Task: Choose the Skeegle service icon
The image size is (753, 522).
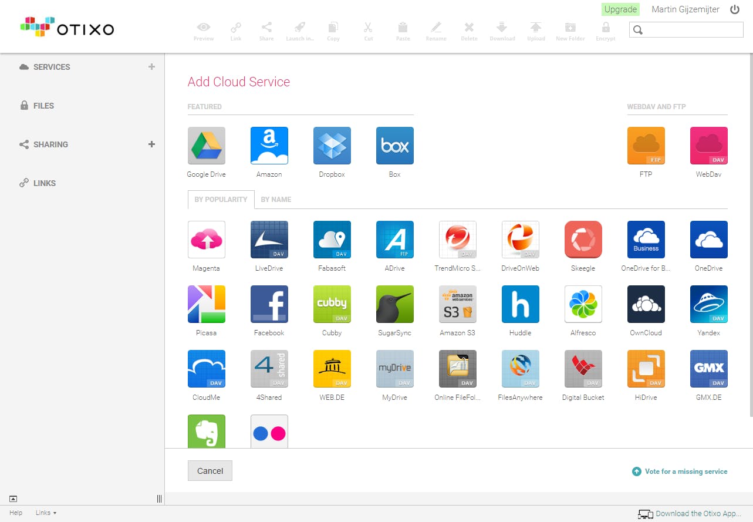Action: [x=583, y=240]
